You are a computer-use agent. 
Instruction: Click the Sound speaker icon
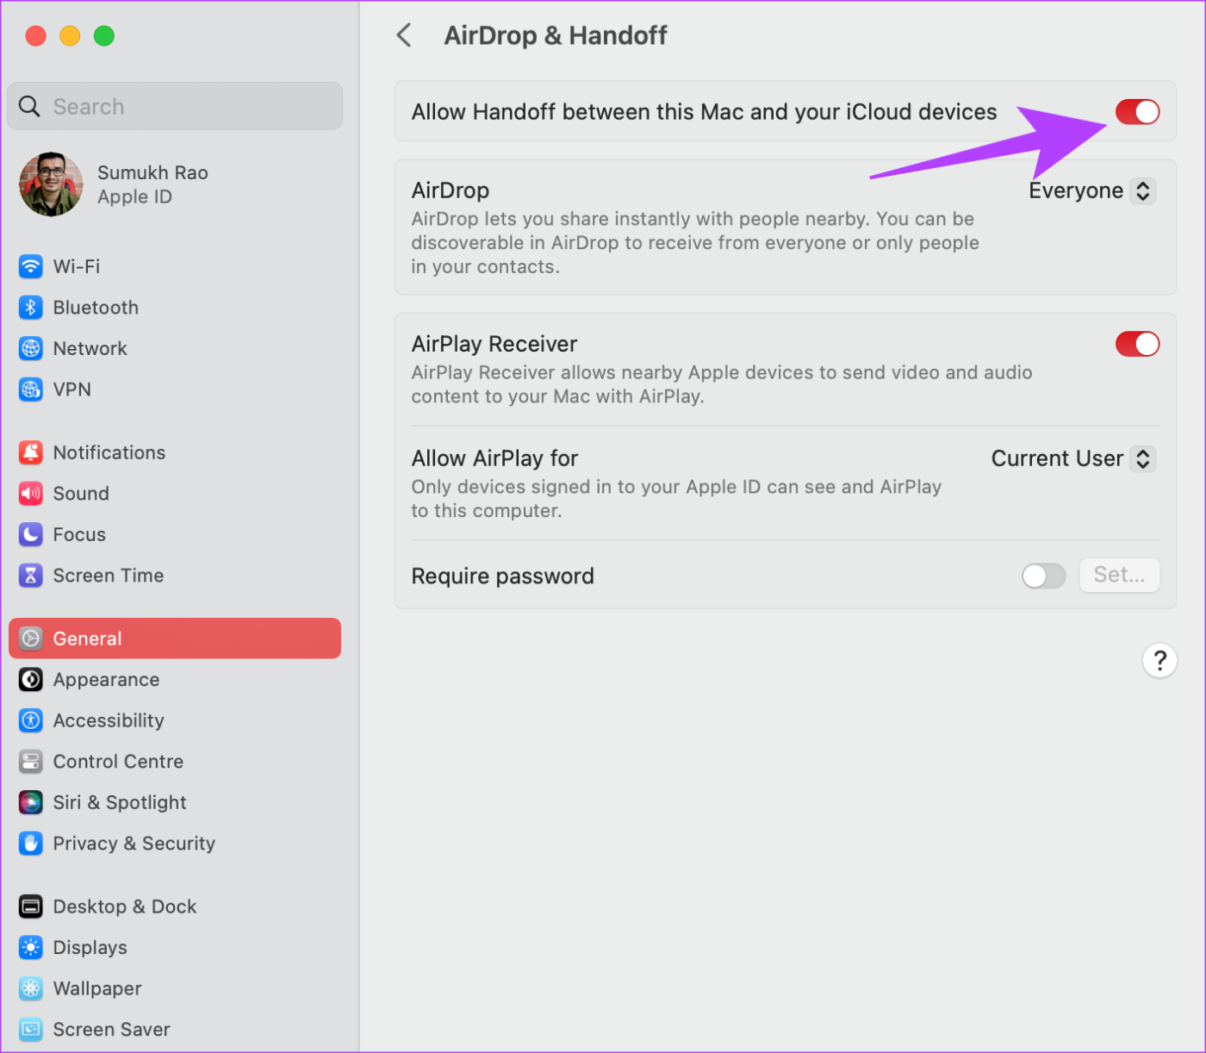tap(31, 494)
